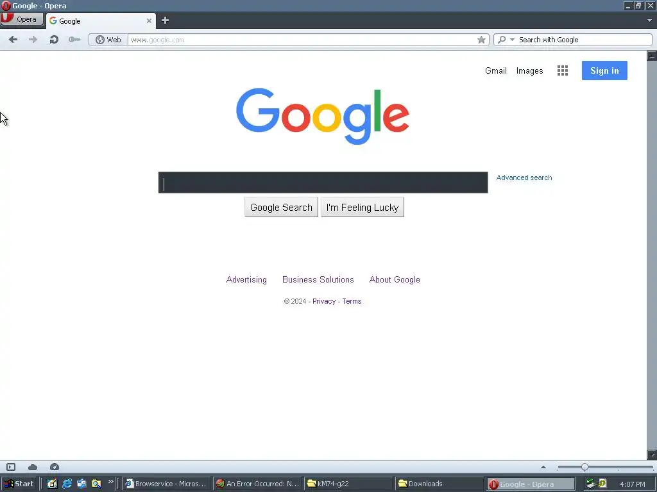
Task: Click the forward navigation arrow
Action: pyautogui.click(x=33, y=40)
